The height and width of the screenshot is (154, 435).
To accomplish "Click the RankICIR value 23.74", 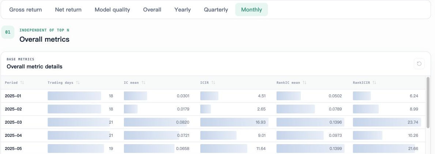I will tap(413, 123).
